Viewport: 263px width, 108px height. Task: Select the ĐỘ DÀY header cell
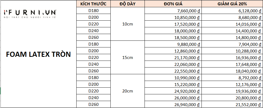tap(128, 4)
